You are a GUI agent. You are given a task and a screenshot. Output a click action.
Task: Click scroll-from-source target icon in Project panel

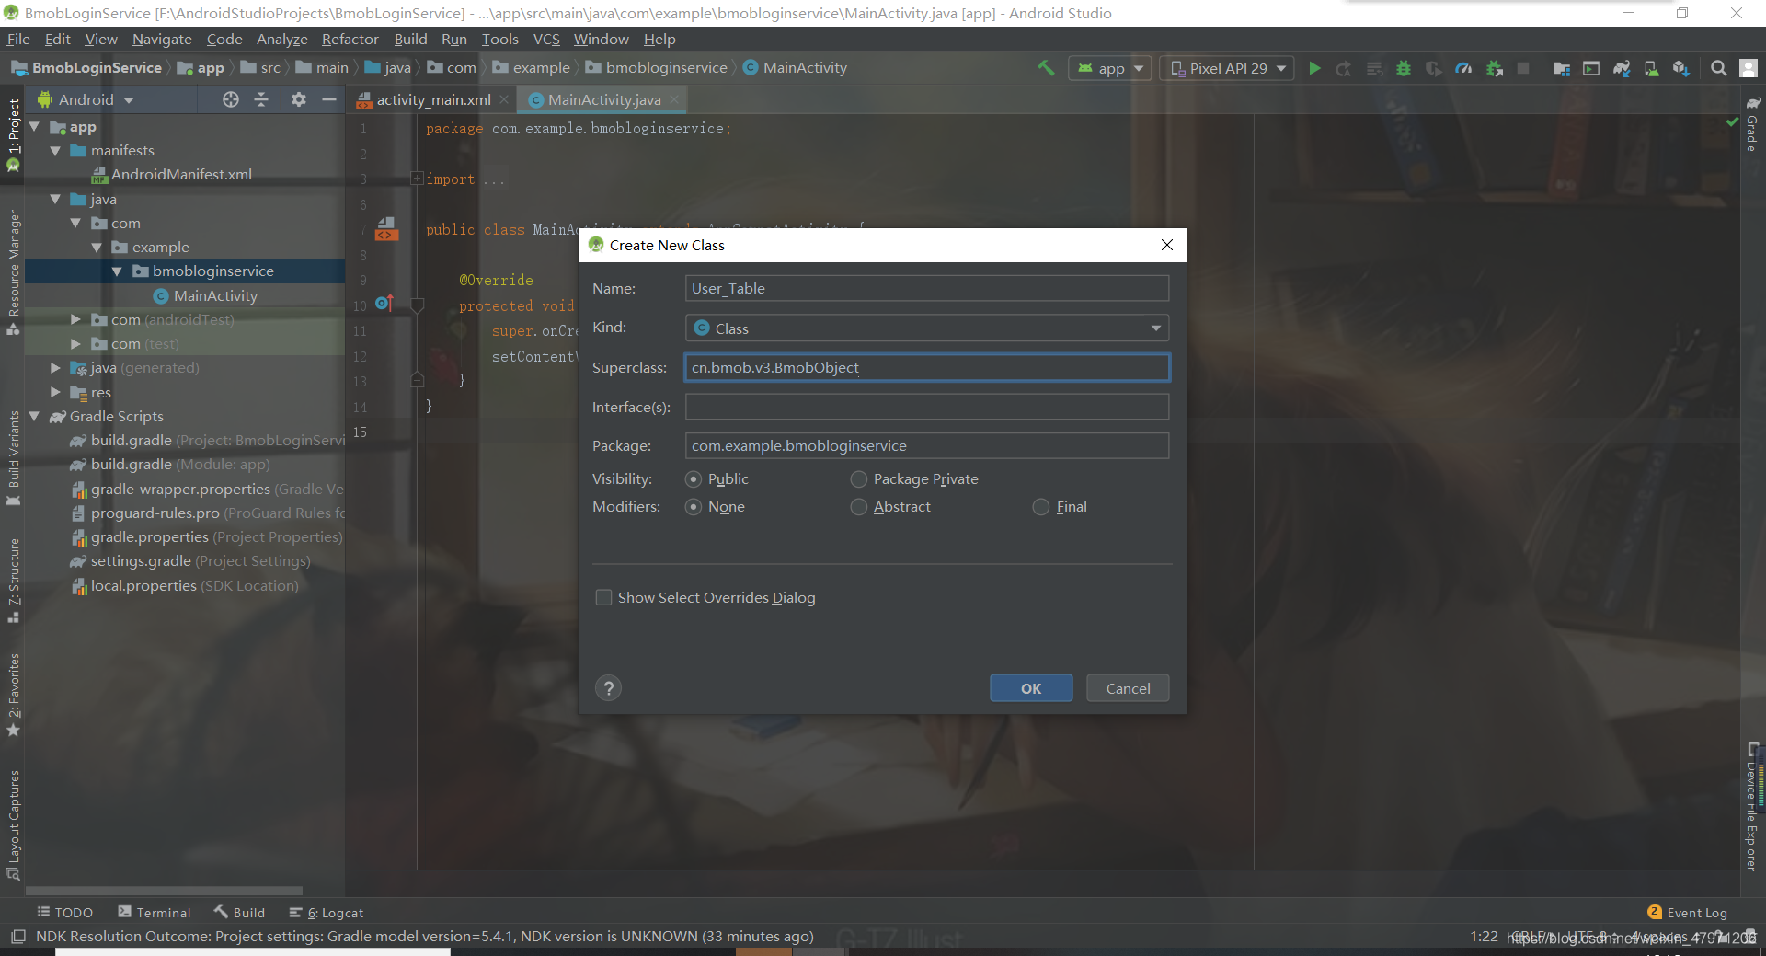[x=231, y=99]
